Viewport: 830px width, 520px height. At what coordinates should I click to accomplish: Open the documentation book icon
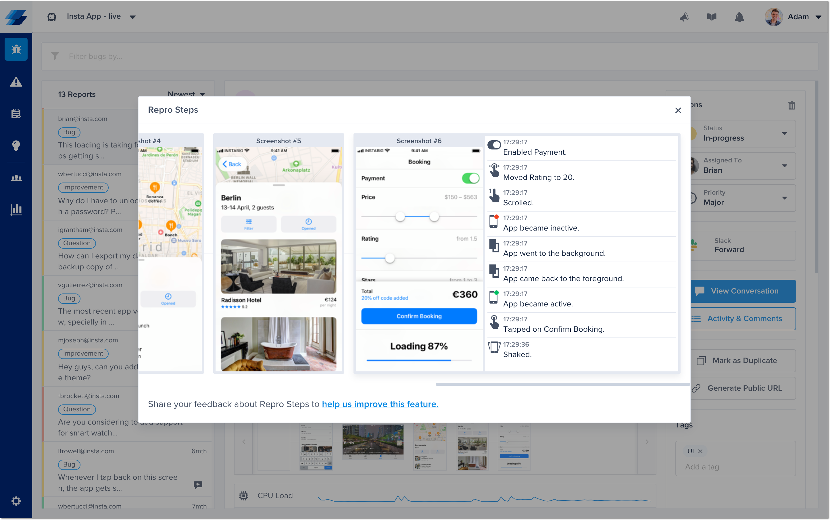(712, 17)
